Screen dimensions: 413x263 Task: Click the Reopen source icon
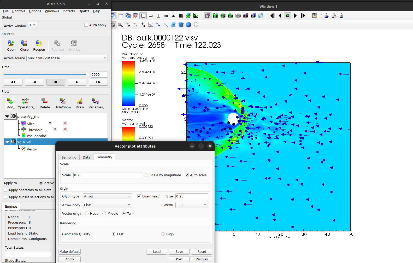point(39,43)
